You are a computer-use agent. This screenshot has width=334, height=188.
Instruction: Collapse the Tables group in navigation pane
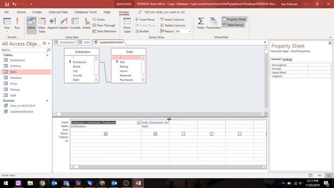pos(47,55)
